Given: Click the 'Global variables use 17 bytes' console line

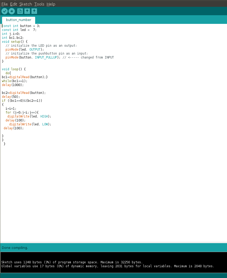Looking at the screenshot, I should tap(108, 266).
